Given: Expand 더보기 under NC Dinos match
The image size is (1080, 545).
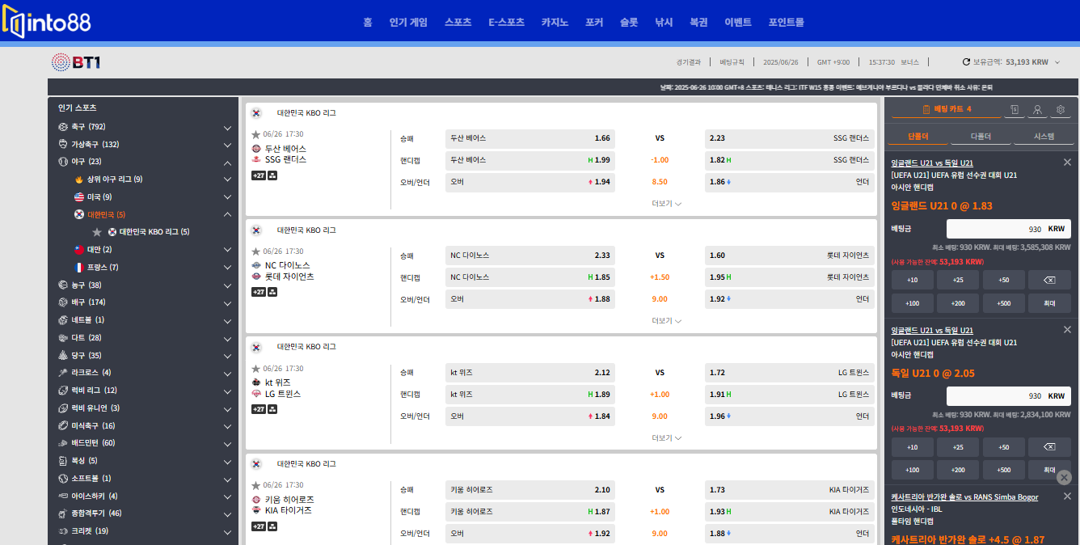Looking at the screenshot, I should click(x=667, y=321).
